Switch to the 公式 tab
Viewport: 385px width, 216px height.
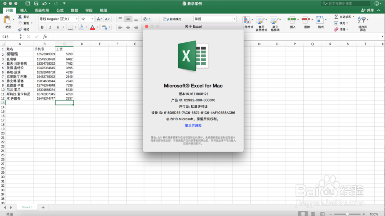60,10
